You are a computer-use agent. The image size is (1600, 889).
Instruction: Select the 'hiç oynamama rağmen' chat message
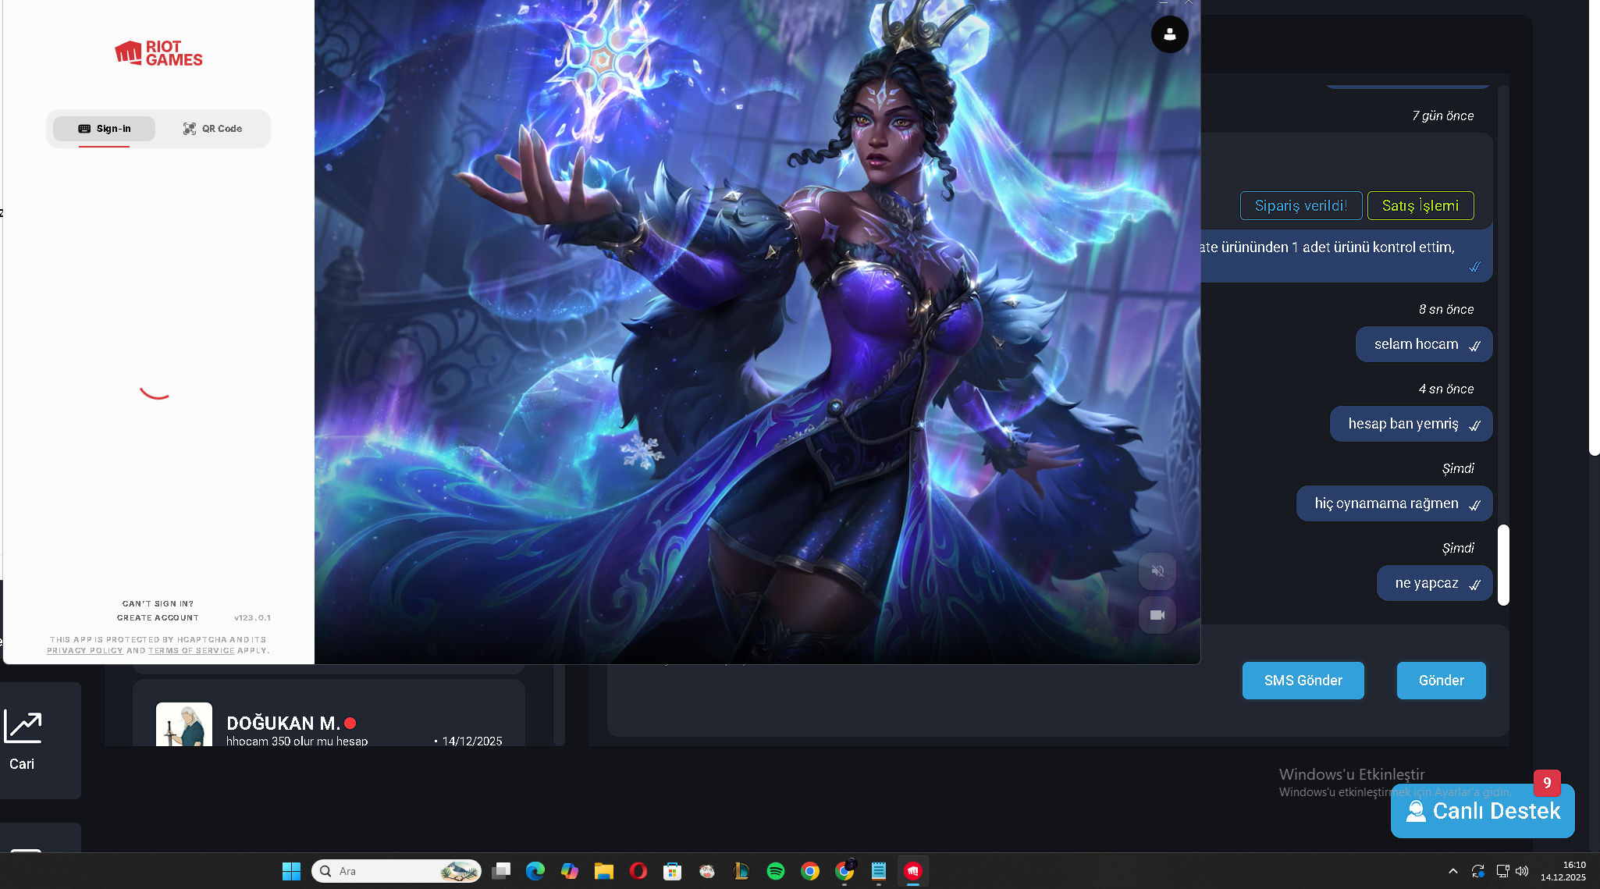1395,503
